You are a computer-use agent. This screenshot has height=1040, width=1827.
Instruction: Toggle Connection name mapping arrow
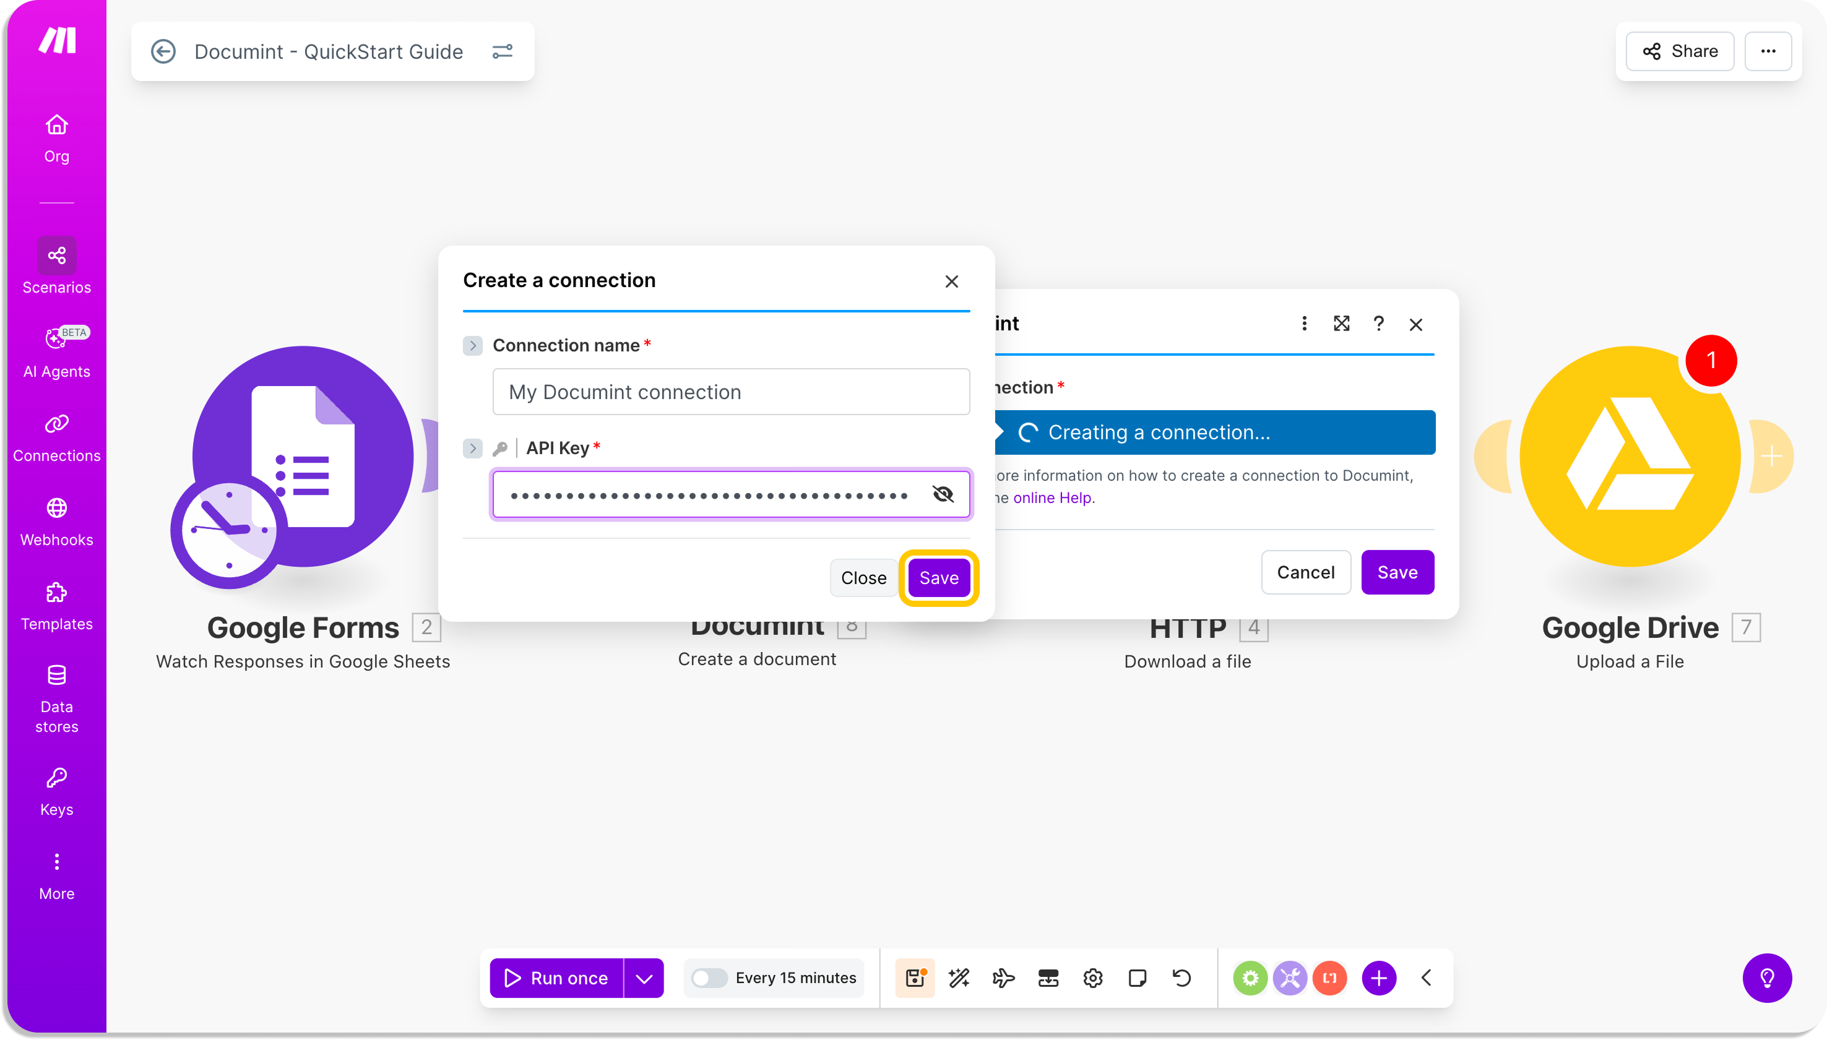(472, 346)
